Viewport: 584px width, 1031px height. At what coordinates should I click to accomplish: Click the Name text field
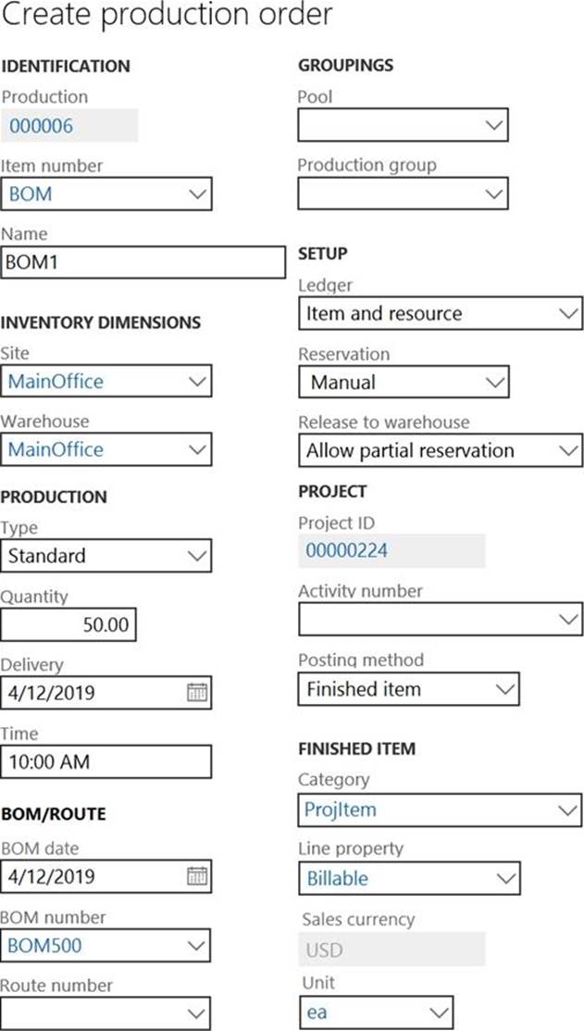143,262
